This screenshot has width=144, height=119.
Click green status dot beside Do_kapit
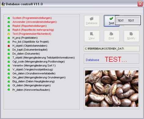[9, 50]
